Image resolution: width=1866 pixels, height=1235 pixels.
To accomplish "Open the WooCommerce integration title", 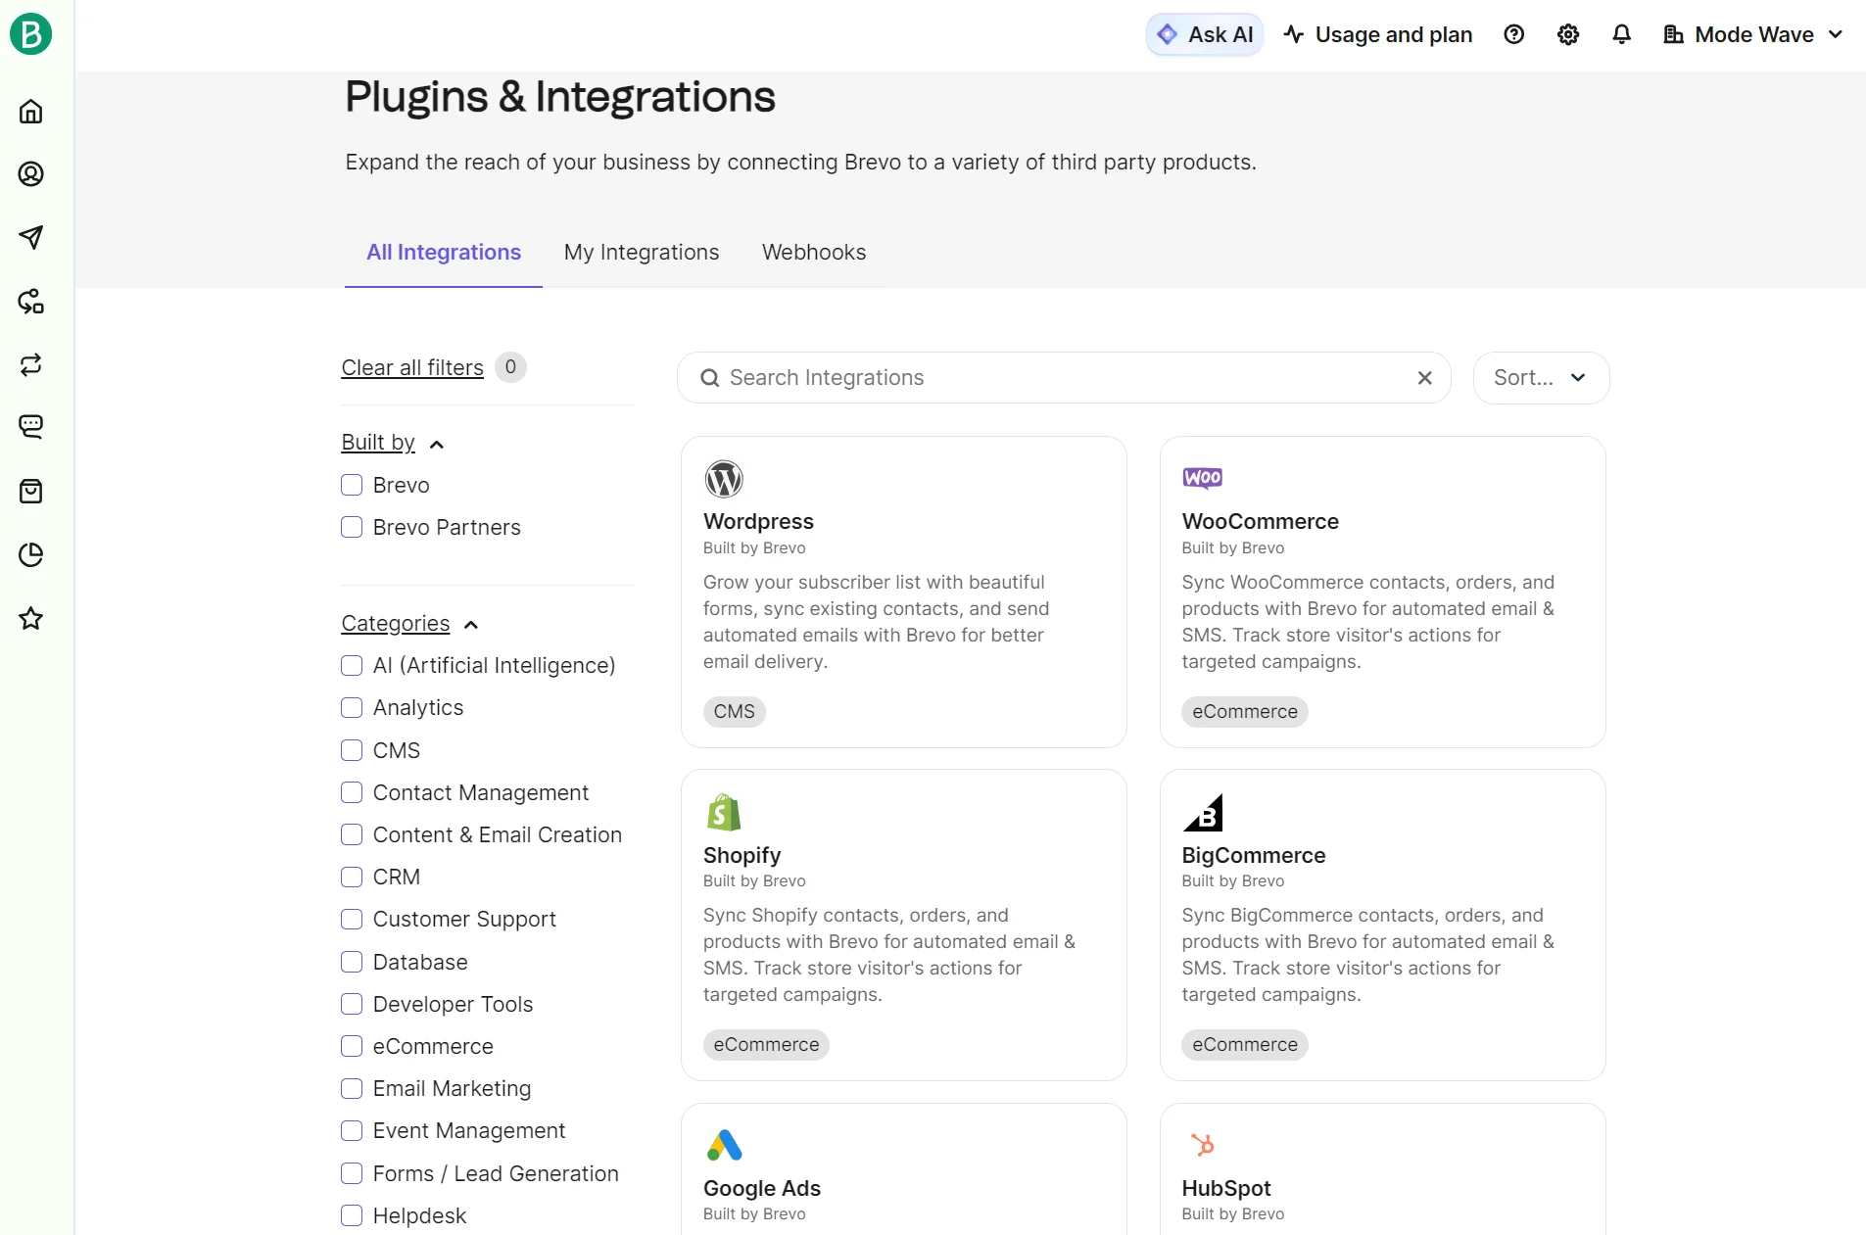I will pos(1260,522).
